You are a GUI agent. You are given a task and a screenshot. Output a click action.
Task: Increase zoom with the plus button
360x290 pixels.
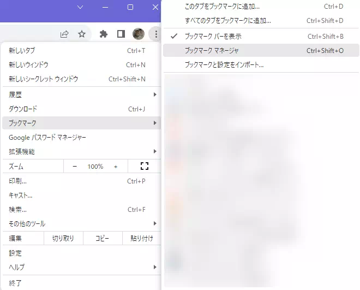point(116,166)
